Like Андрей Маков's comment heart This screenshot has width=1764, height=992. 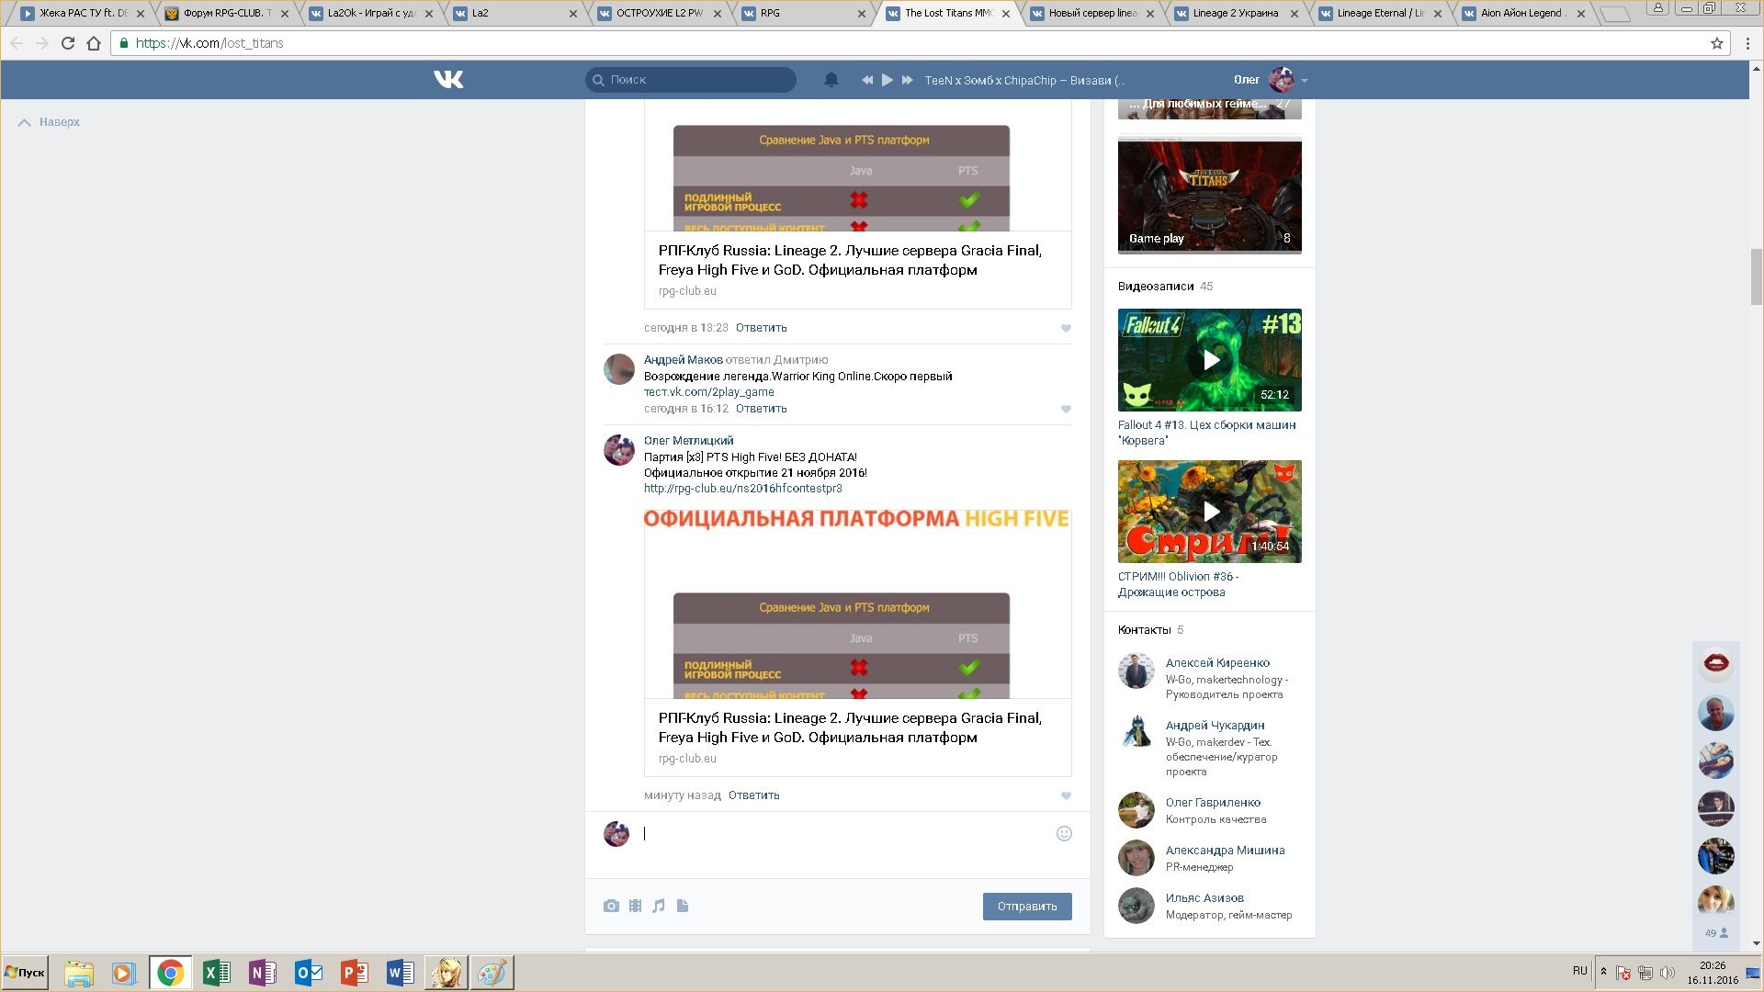[1066, 409]
